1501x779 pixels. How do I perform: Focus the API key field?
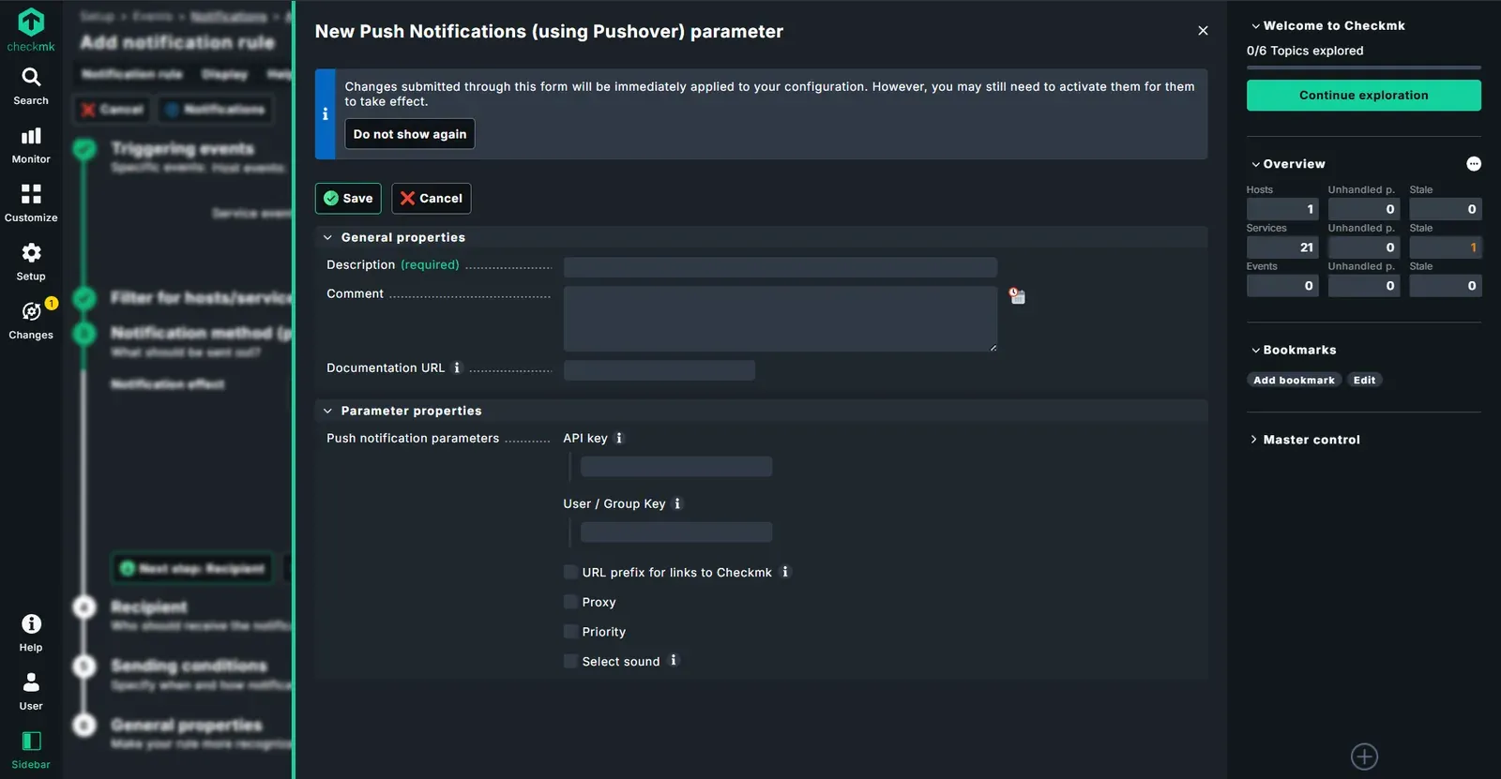676,467
